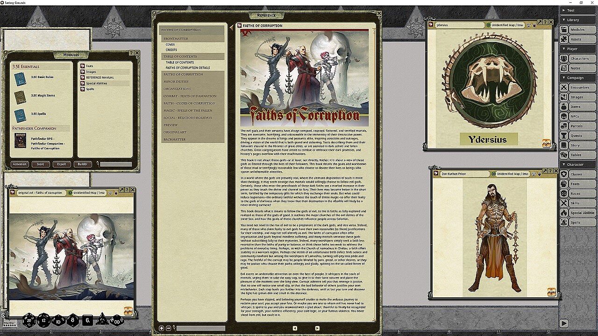Open the Organizations chapter in Reference index
This screenshot has width=598, height=336.
coord(192,89)
